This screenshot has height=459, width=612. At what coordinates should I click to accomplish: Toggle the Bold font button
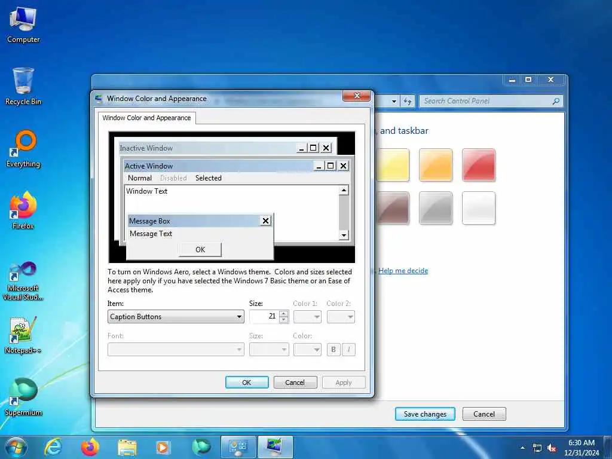coord(333,349)
